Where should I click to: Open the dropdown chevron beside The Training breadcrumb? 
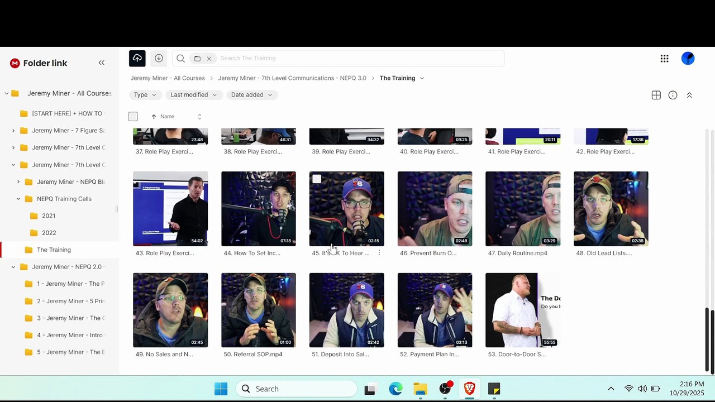click(422, 78)
